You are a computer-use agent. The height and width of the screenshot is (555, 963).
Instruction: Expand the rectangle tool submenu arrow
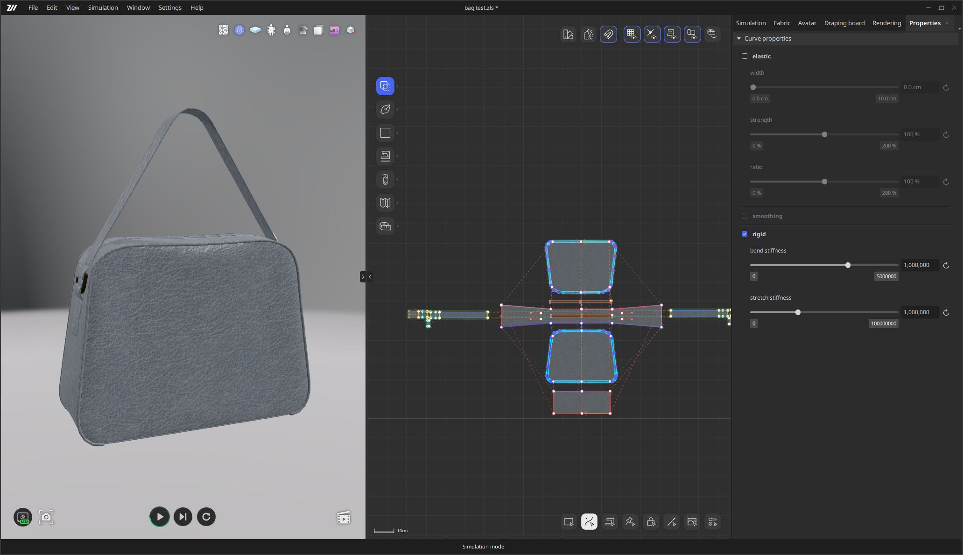click(x=397, y=133)
